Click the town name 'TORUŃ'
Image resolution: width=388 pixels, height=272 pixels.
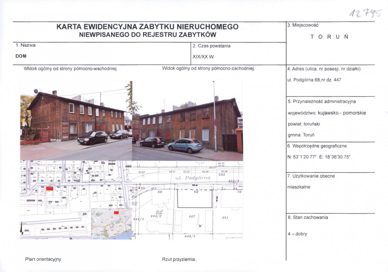[x=329, y=37]
